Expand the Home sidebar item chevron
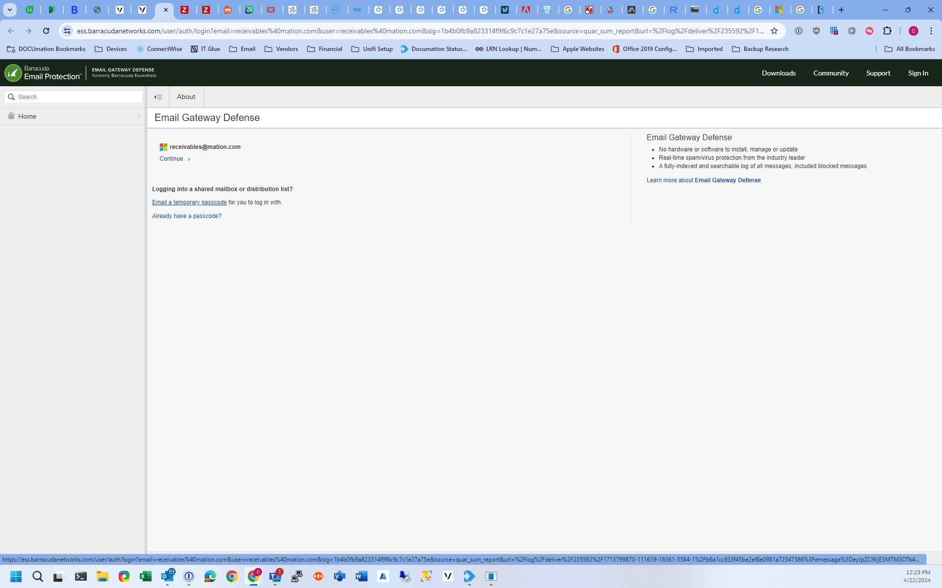This screenshot has height=588, width=942. [138, 117]
